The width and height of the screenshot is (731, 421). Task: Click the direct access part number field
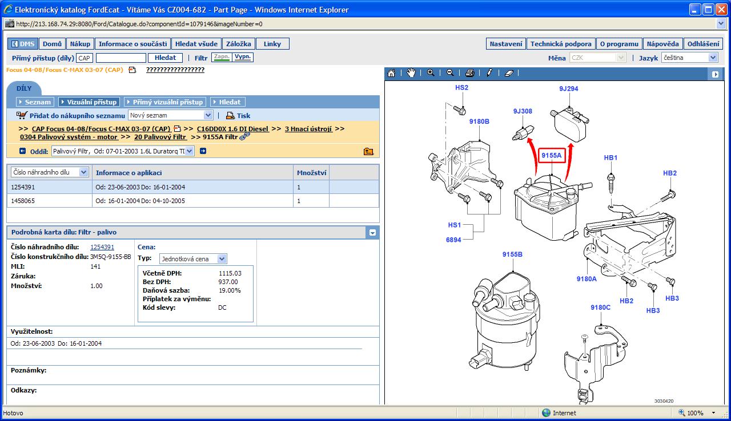coord(121,58)
